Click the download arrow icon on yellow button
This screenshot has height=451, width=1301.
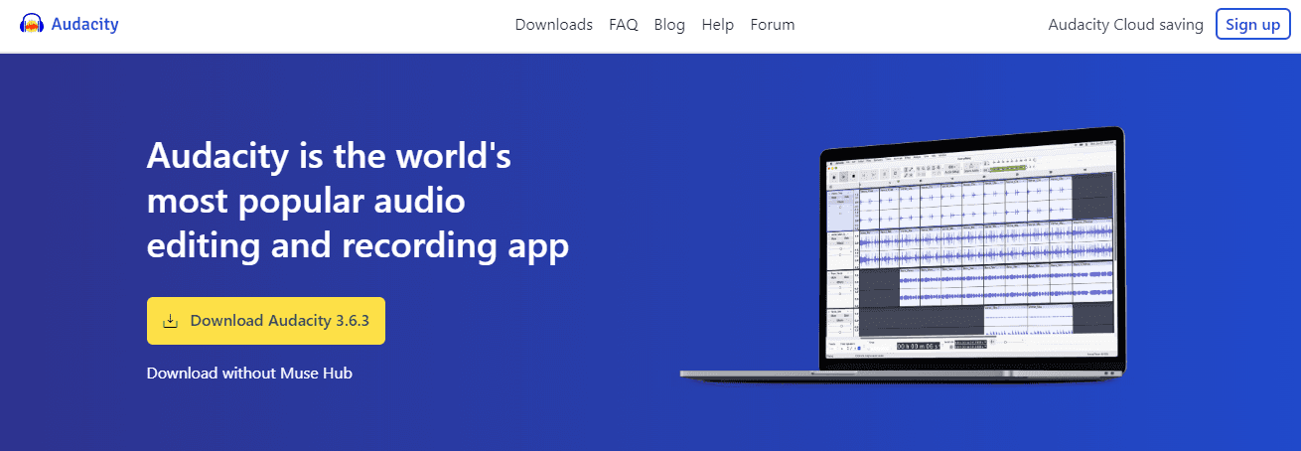[x=171, y=321]
